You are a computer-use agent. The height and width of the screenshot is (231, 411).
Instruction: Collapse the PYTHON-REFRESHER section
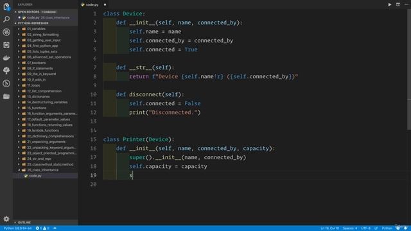coord(46,23)
